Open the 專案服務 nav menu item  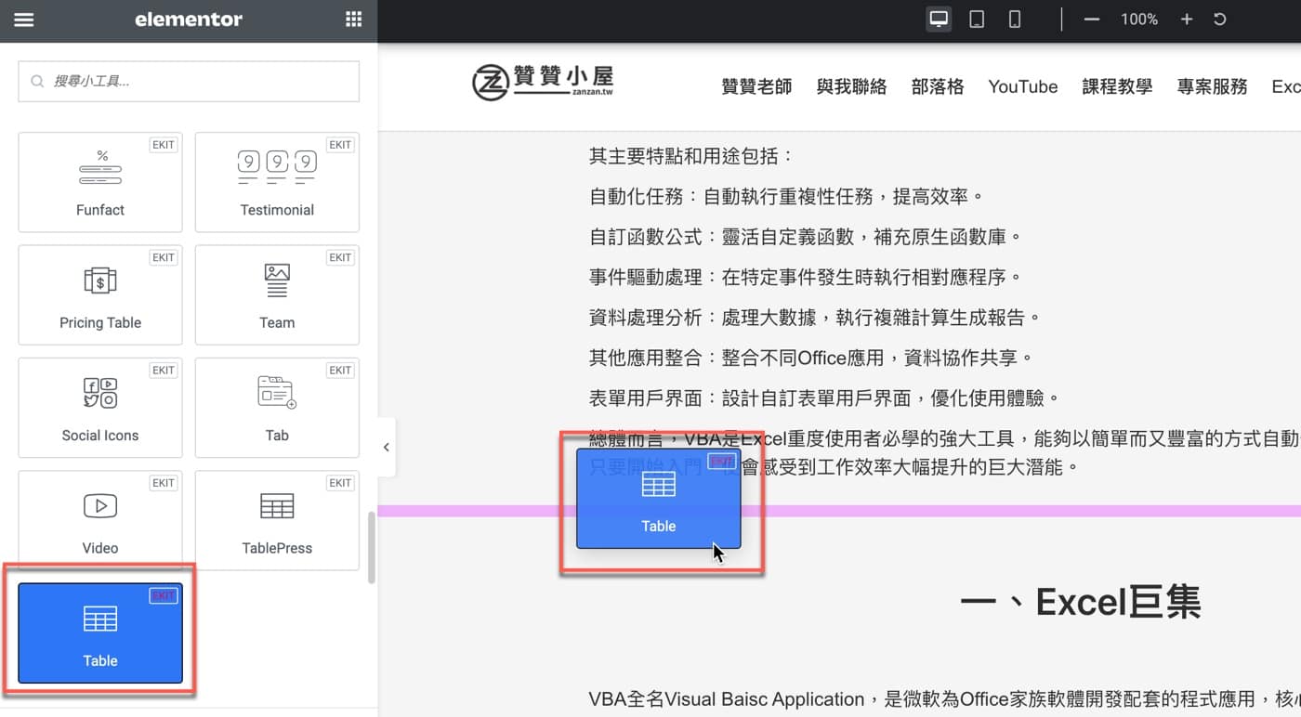(x=1212, y=86)
